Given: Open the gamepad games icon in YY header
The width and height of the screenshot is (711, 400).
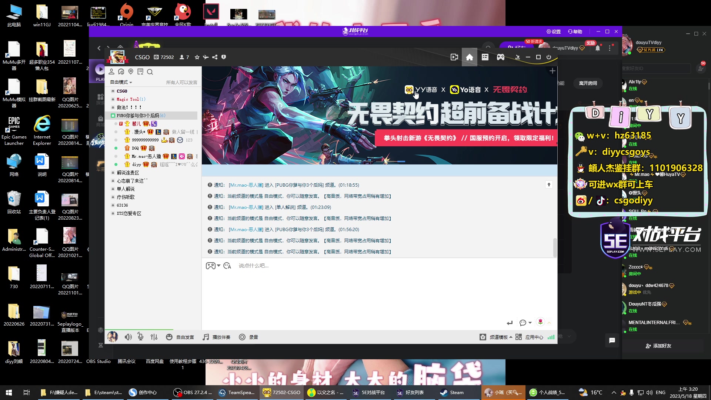Looking at the screenshot, I should click(500, 57).
